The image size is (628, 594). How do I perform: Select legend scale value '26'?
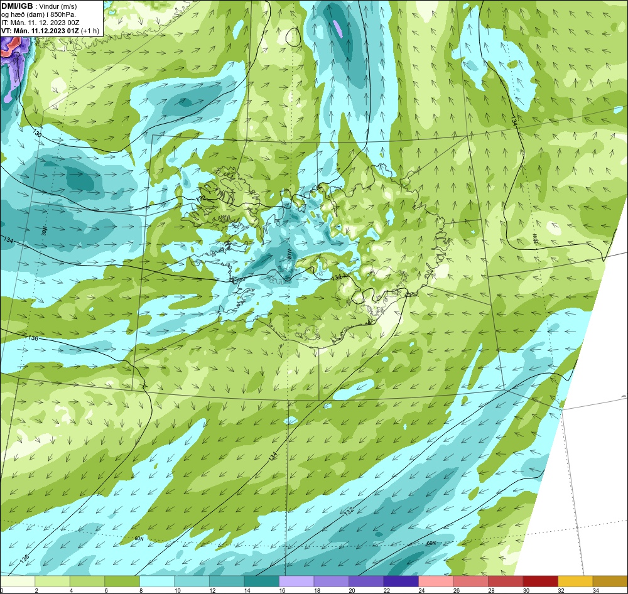(456, 590)
